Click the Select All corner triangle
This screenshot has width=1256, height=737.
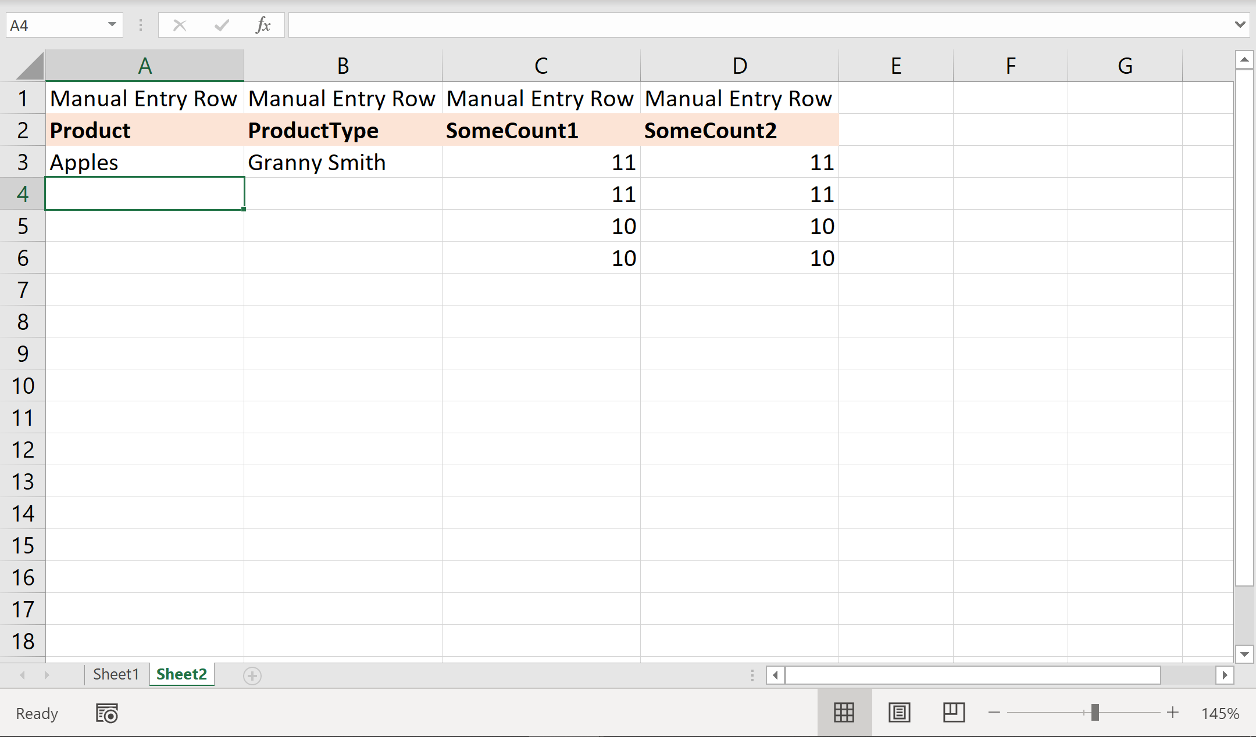29,66
